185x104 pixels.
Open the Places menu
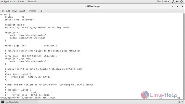(21, 1)
